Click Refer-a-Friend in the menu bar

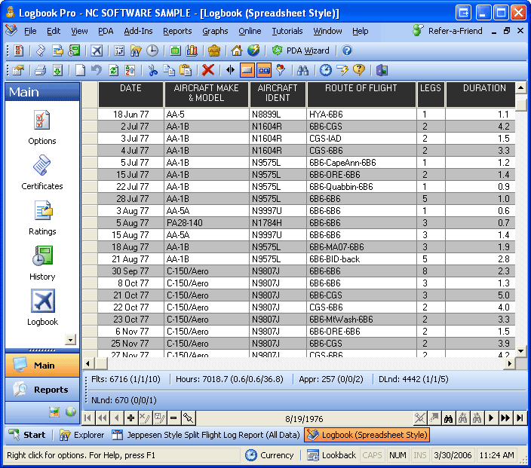(447, 31)
